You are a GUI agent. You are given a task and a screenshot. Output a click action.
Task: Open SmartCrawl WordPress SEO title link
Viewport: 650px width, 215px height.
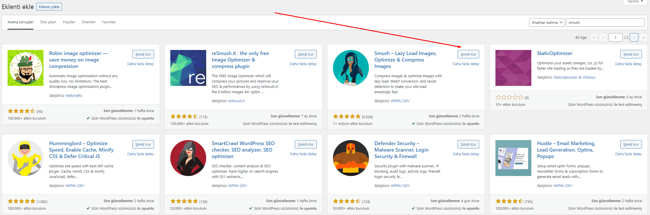243,150
